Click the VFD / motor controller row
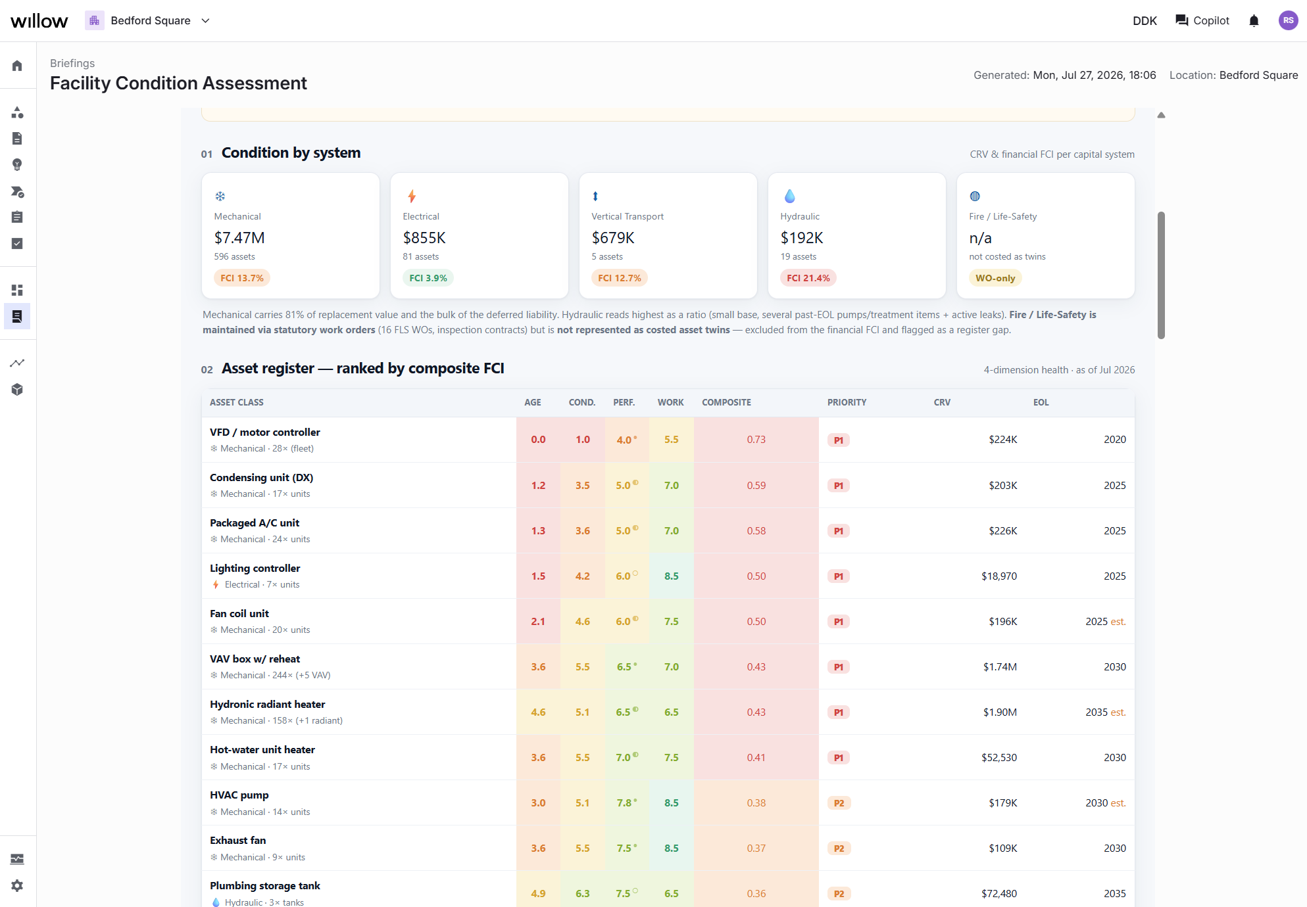This screenshot has width=1307, height=907. pyautogui.click(x=668, y=440)
